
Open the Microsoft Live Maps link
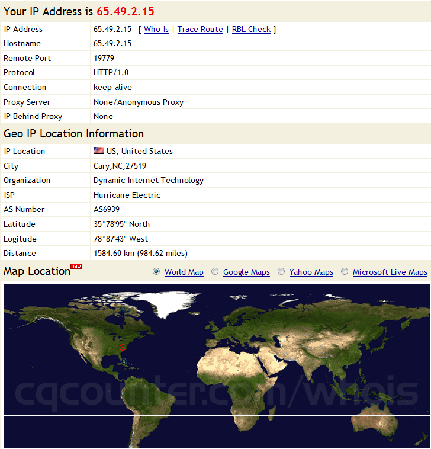(x=390, y=272)
